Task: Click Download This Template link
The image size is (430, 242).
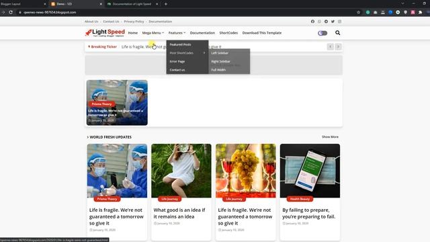Action: (262, 33)
